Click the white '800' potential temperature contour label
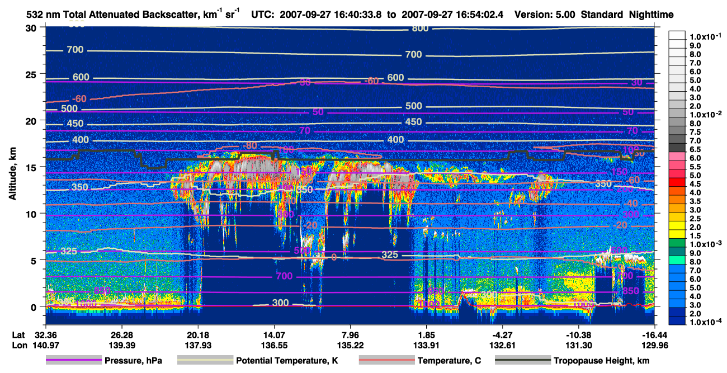The image size is (727, 373). tap(420, 29)
